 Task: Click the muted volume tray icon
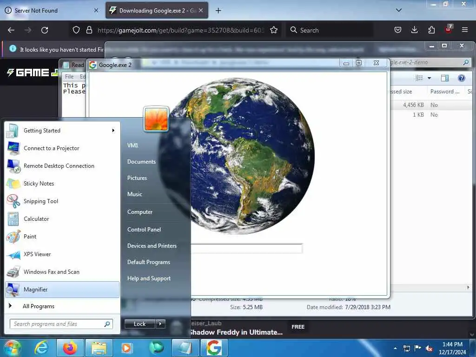point(429,348)
